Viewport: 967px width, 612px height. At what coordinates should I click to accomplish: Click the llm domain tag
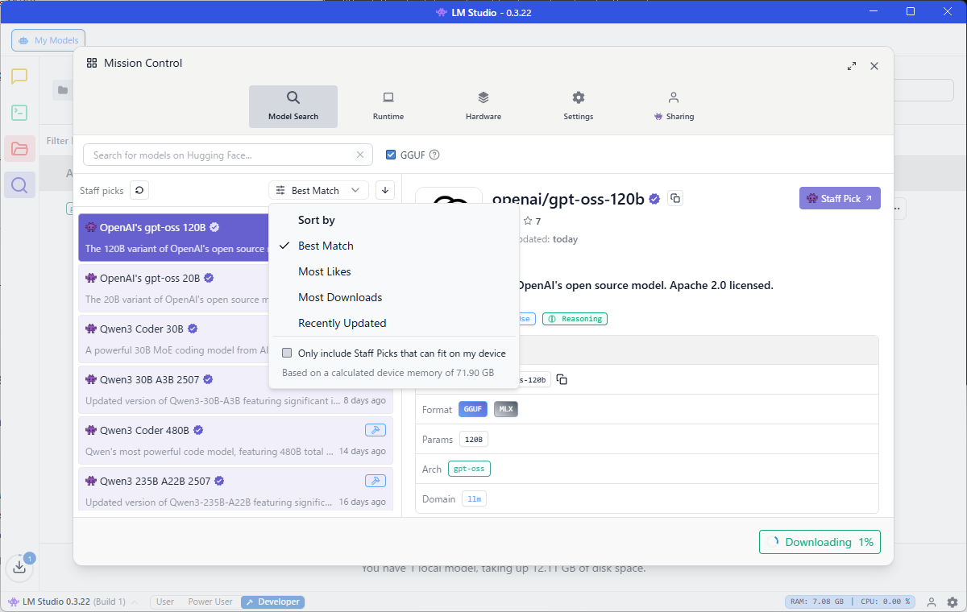474,499
